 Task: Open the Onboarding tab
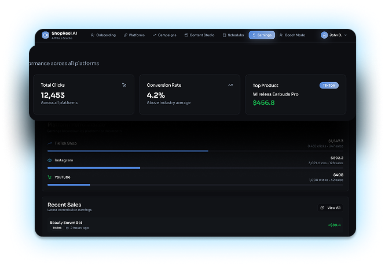tap(104, 35)
